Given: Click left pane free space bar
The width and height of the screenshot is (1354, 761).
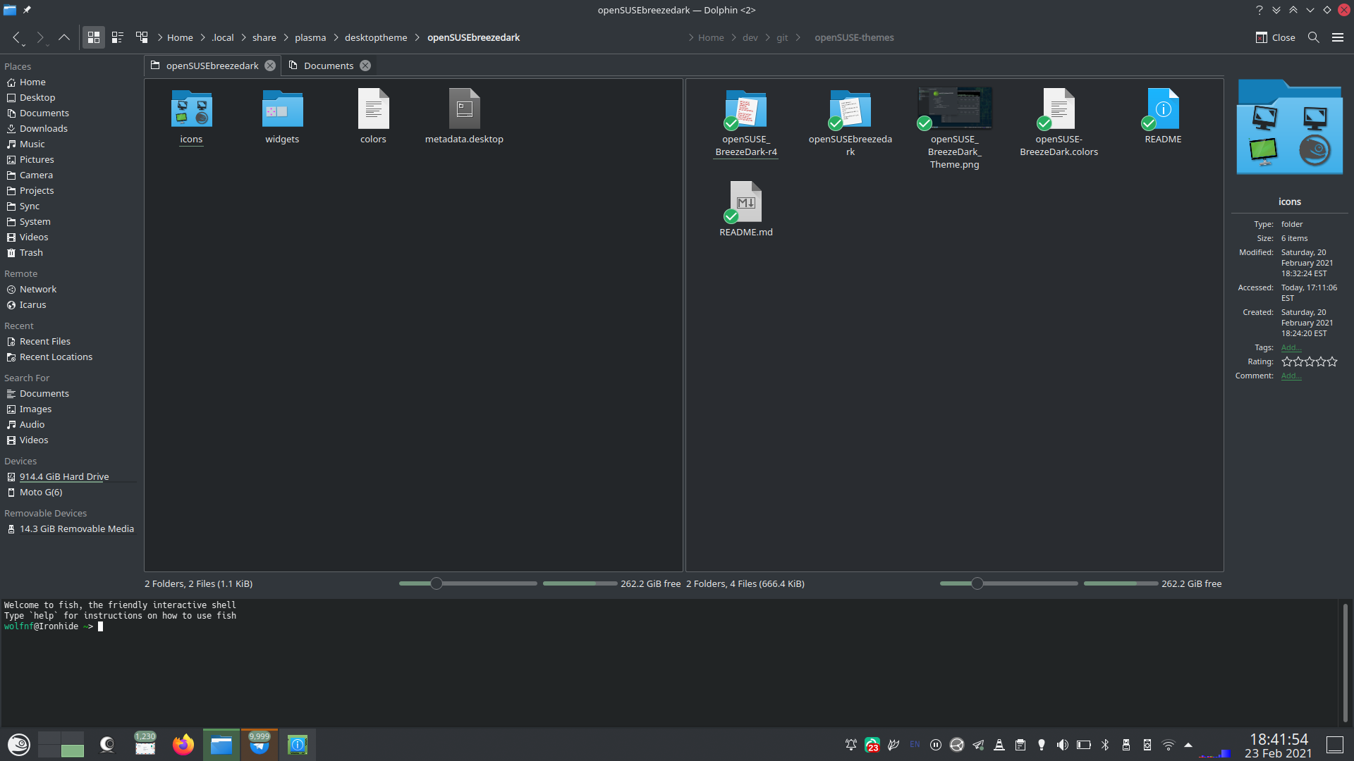Looking at the screenshot, I should click(x=580, y=583).
